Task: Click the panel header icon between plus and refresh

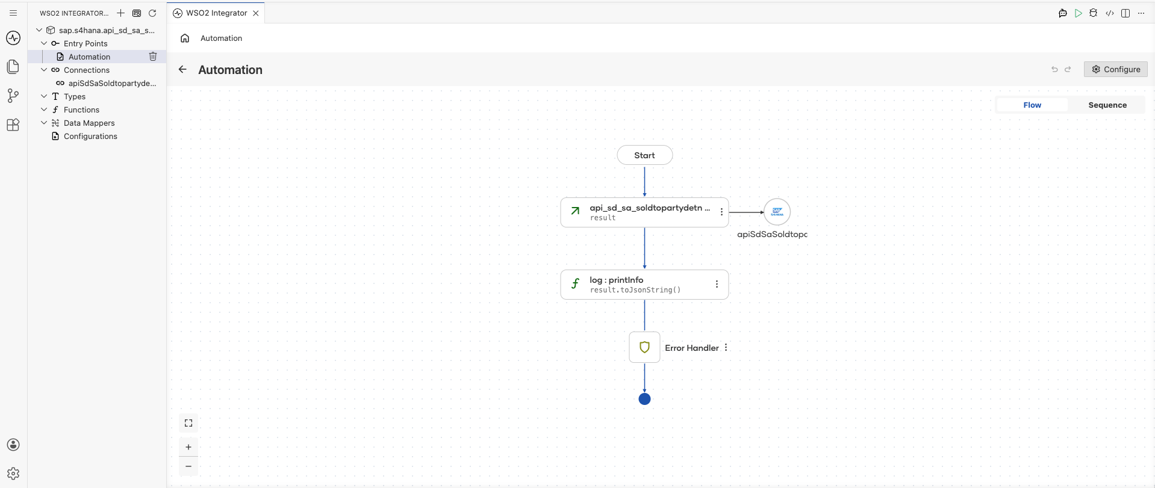Action: click(137, 13)
